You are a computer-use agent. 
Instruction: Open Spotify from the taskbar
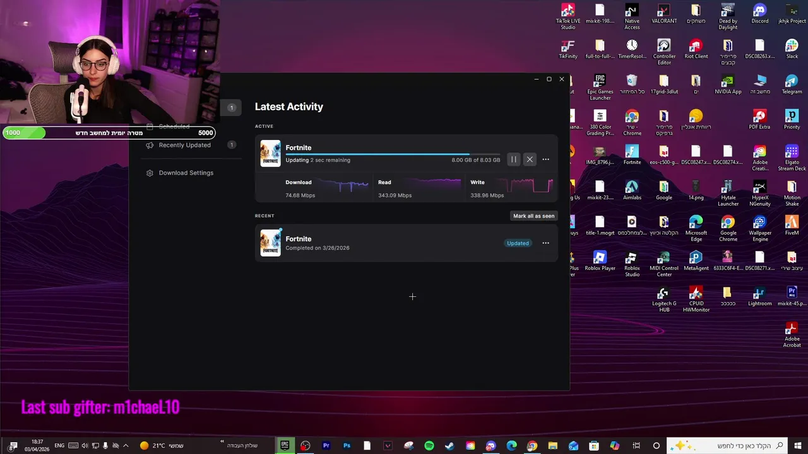click(429, 446)
